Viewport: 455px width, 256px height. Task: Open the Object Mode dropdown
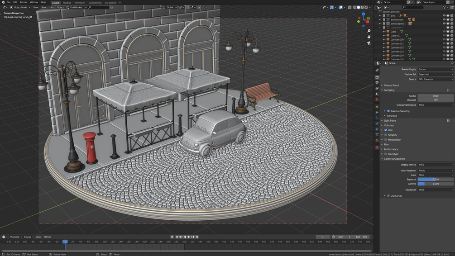pos(20,7)
